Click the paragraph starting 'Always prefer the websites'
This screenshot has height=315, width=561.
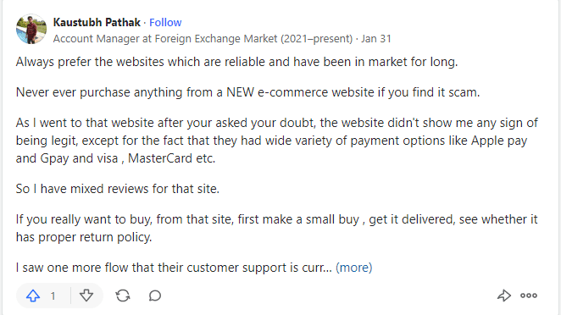pos(236,62)
